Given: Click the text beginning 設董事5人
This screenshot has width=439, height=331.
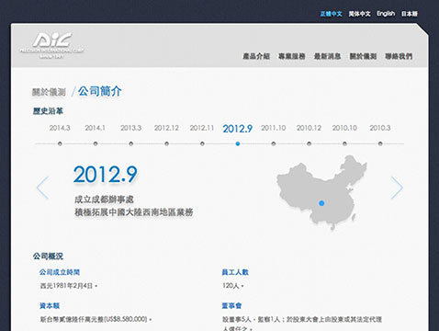Looking at the screenshot, I should 302,324.
